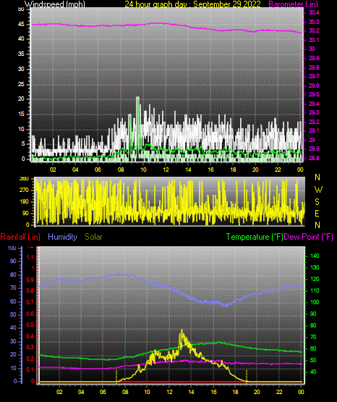Click the 180 degree wind direction label
The height and width of the screenshot is (402, 337).
24,202
